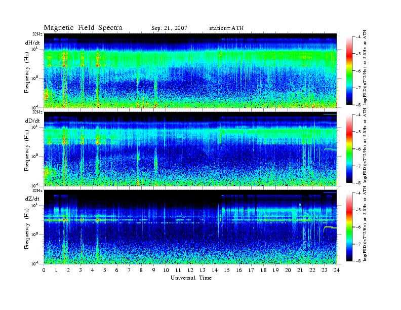This screenshot has height=310, width=401.
Task: Click the "32Hz" tick label of dD/dt panel
Action: [37, 112]
